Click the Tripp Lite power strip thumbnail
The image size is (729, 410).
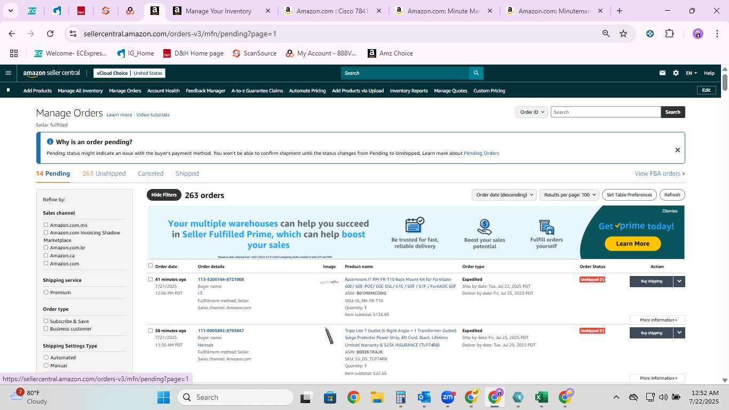pos(329,336)
